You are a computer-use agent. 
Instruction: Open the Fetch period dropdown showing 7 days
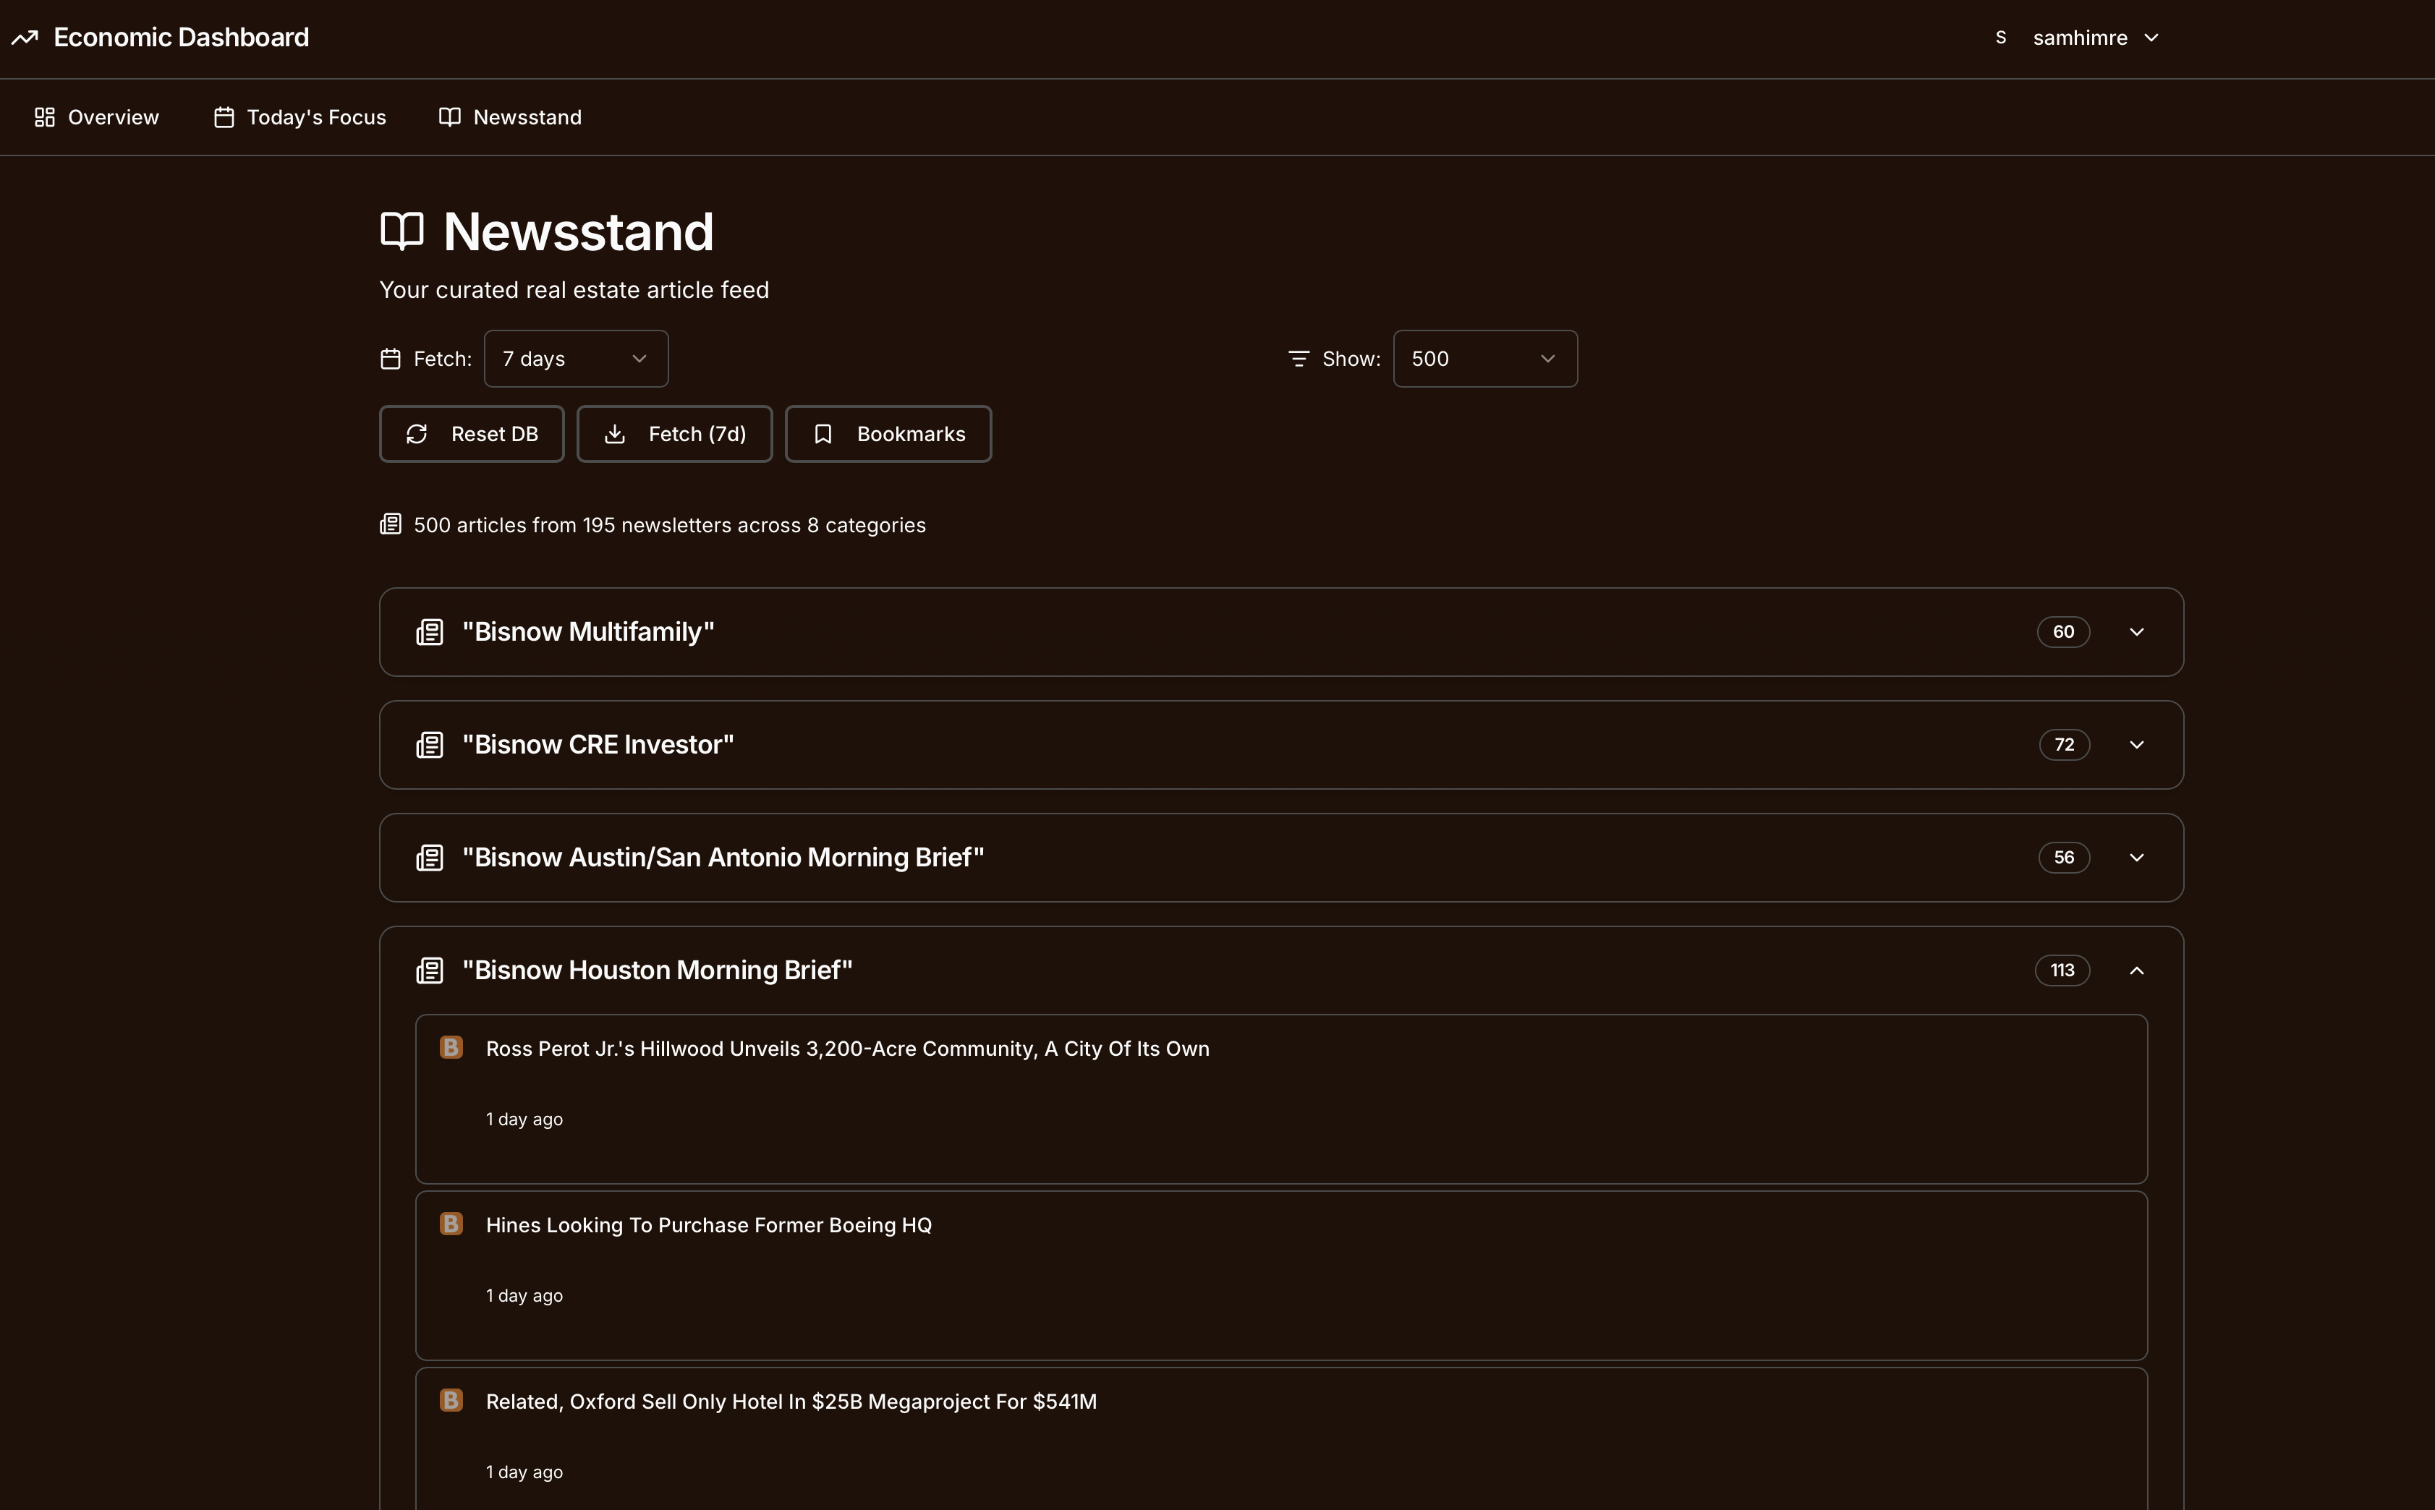point(575,359)
